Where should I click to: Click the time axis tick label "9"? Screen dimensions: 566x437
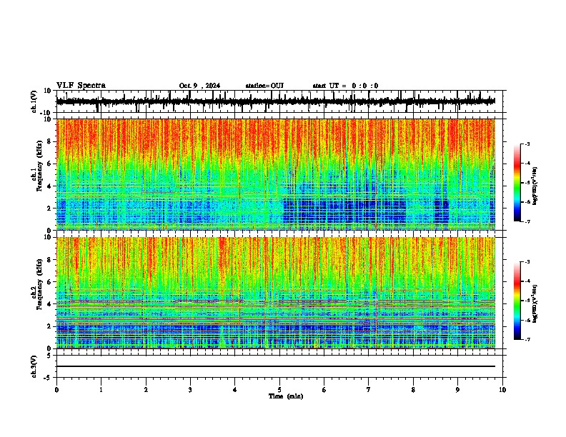point(457,390)
